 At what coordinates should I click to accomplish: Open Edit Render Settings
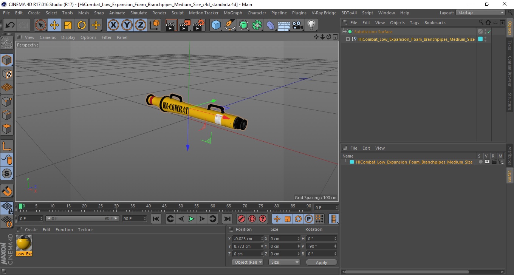[199, 25]
